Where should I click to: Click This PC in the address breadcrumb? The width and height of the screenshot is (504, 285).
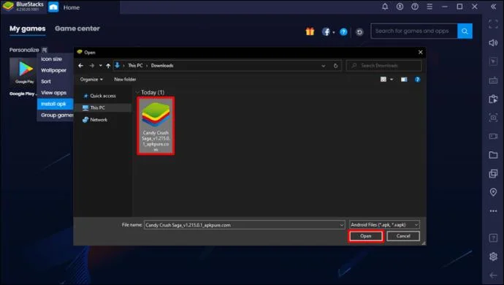(135, 66)
